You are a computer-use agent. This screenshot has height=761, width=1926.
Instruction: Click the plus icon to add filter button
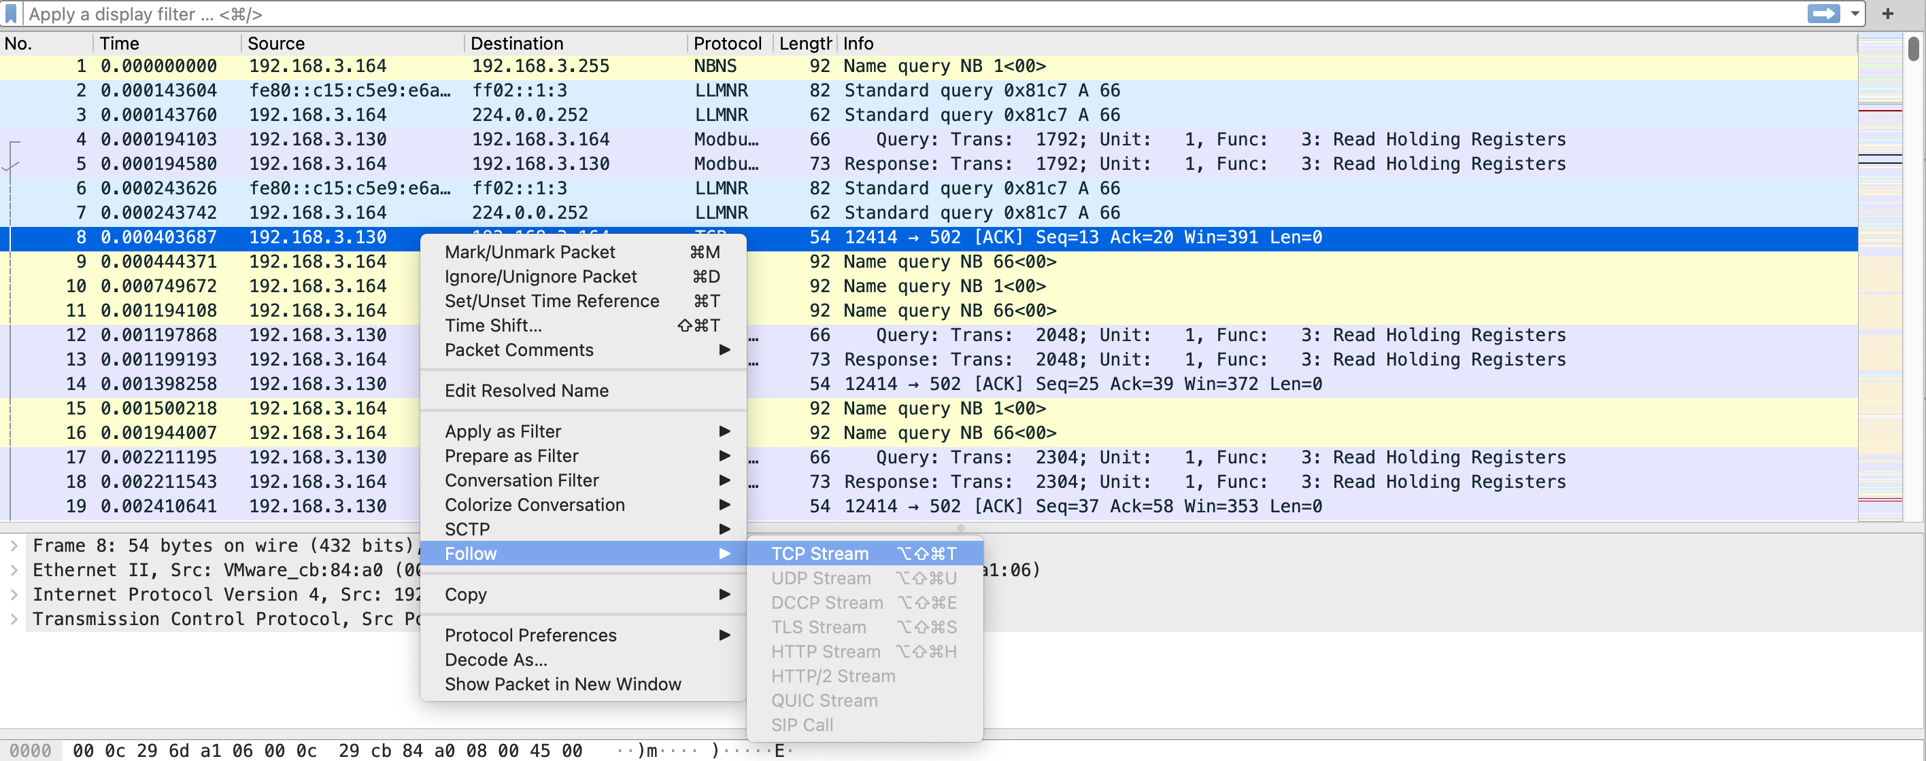click(1887, 14)
